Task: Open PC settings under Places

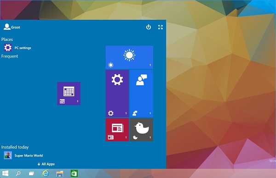Action: (17, 48)
